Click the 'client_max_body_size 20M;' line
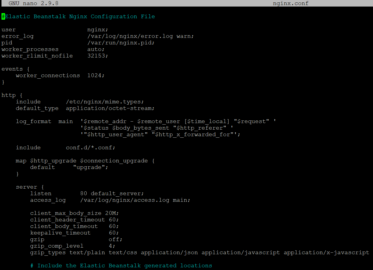 (75, 213)
